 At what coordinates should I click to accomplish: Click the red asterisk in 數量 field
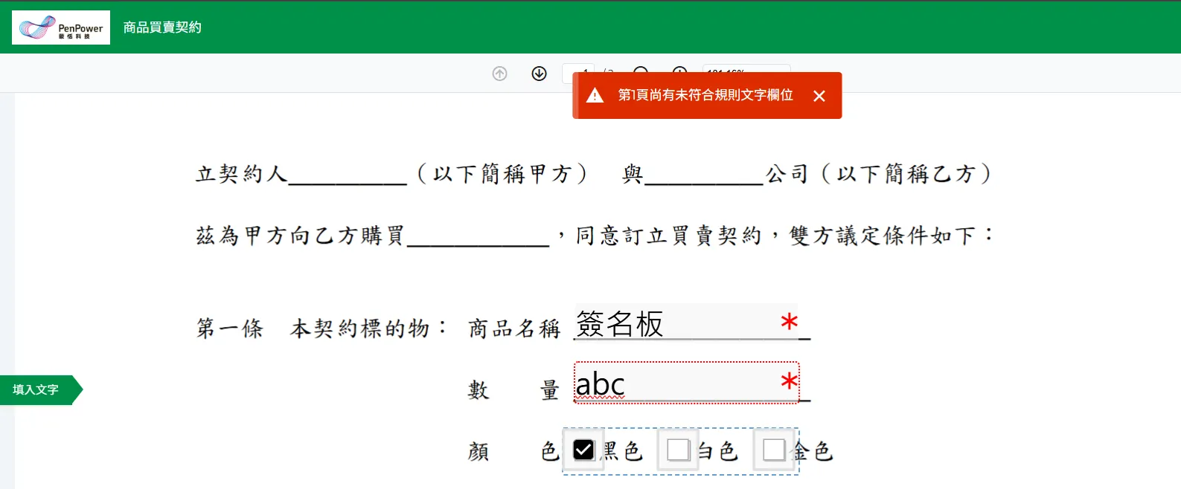click(x=789, y=383)
